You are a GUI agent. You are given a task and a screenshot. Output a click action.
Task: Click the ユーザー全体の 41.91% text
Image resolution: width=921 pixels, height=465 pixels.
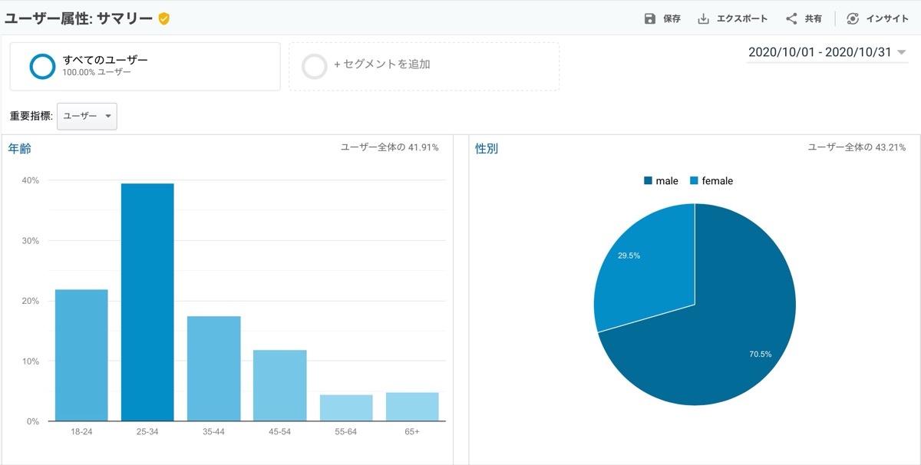point(390,147)
